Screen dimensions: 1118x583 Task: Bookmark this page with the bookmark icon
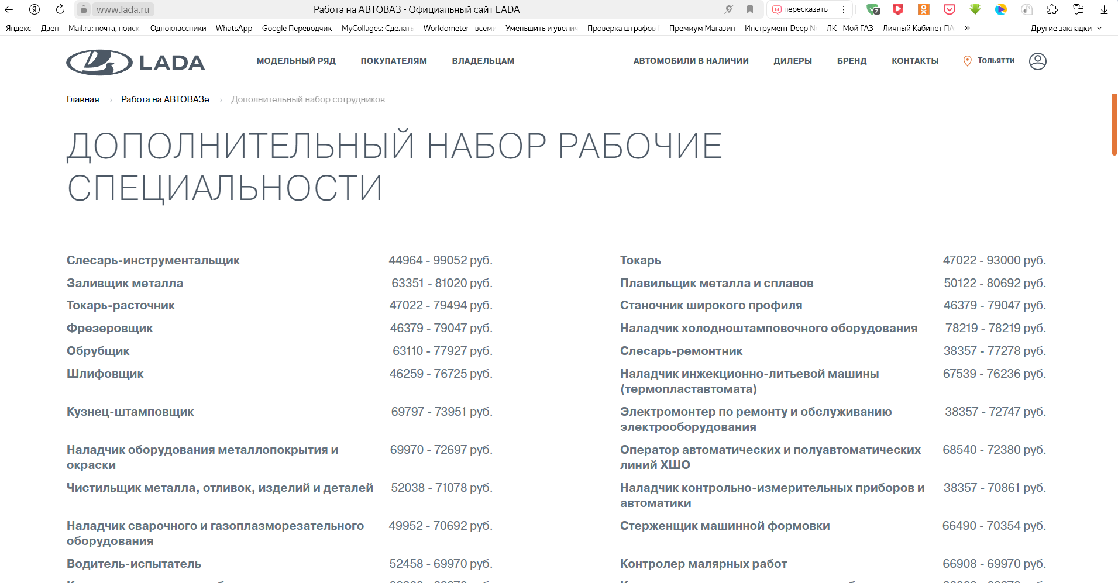(750, 9)
